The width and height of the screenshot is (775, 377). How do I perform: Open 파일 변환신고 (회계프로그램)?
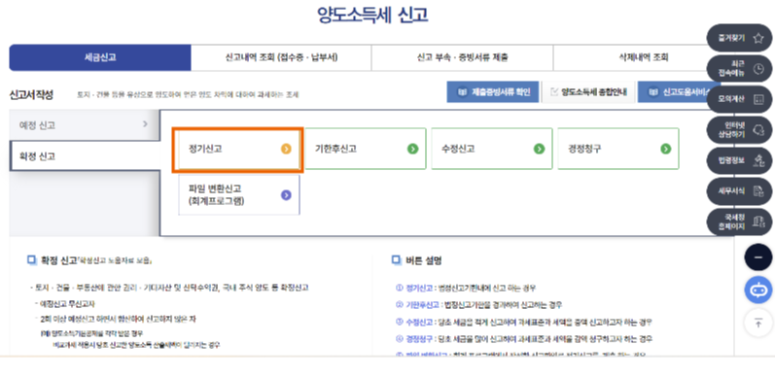click(x=239, y=194)
